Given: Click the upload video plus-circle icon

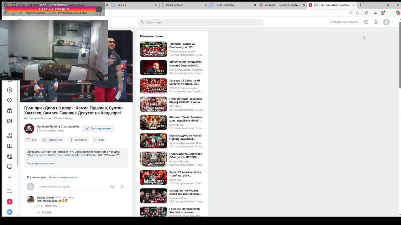Looking at the screenshot, I should tap(366, 22).
